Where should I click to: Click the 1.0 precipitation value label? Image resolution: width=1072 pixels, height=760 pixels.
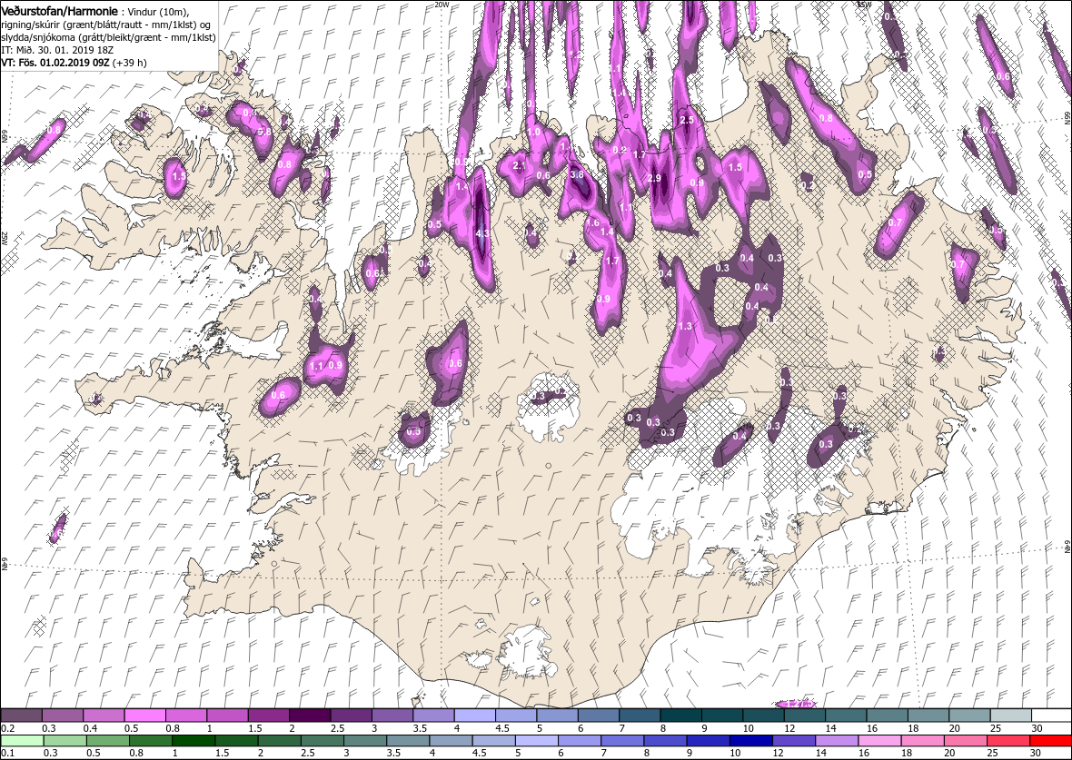point(534,132)
